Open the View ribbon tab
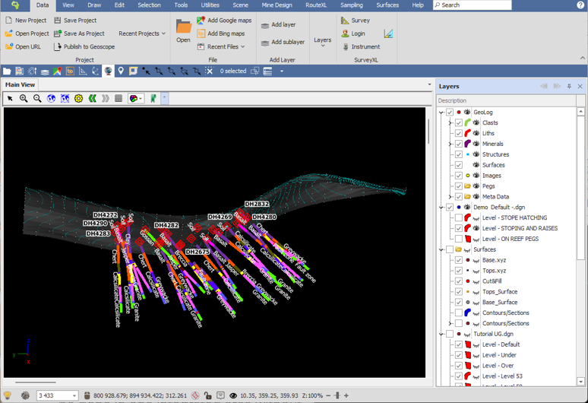Viewport: 588px width, 403px height. (x=68, y=5)
